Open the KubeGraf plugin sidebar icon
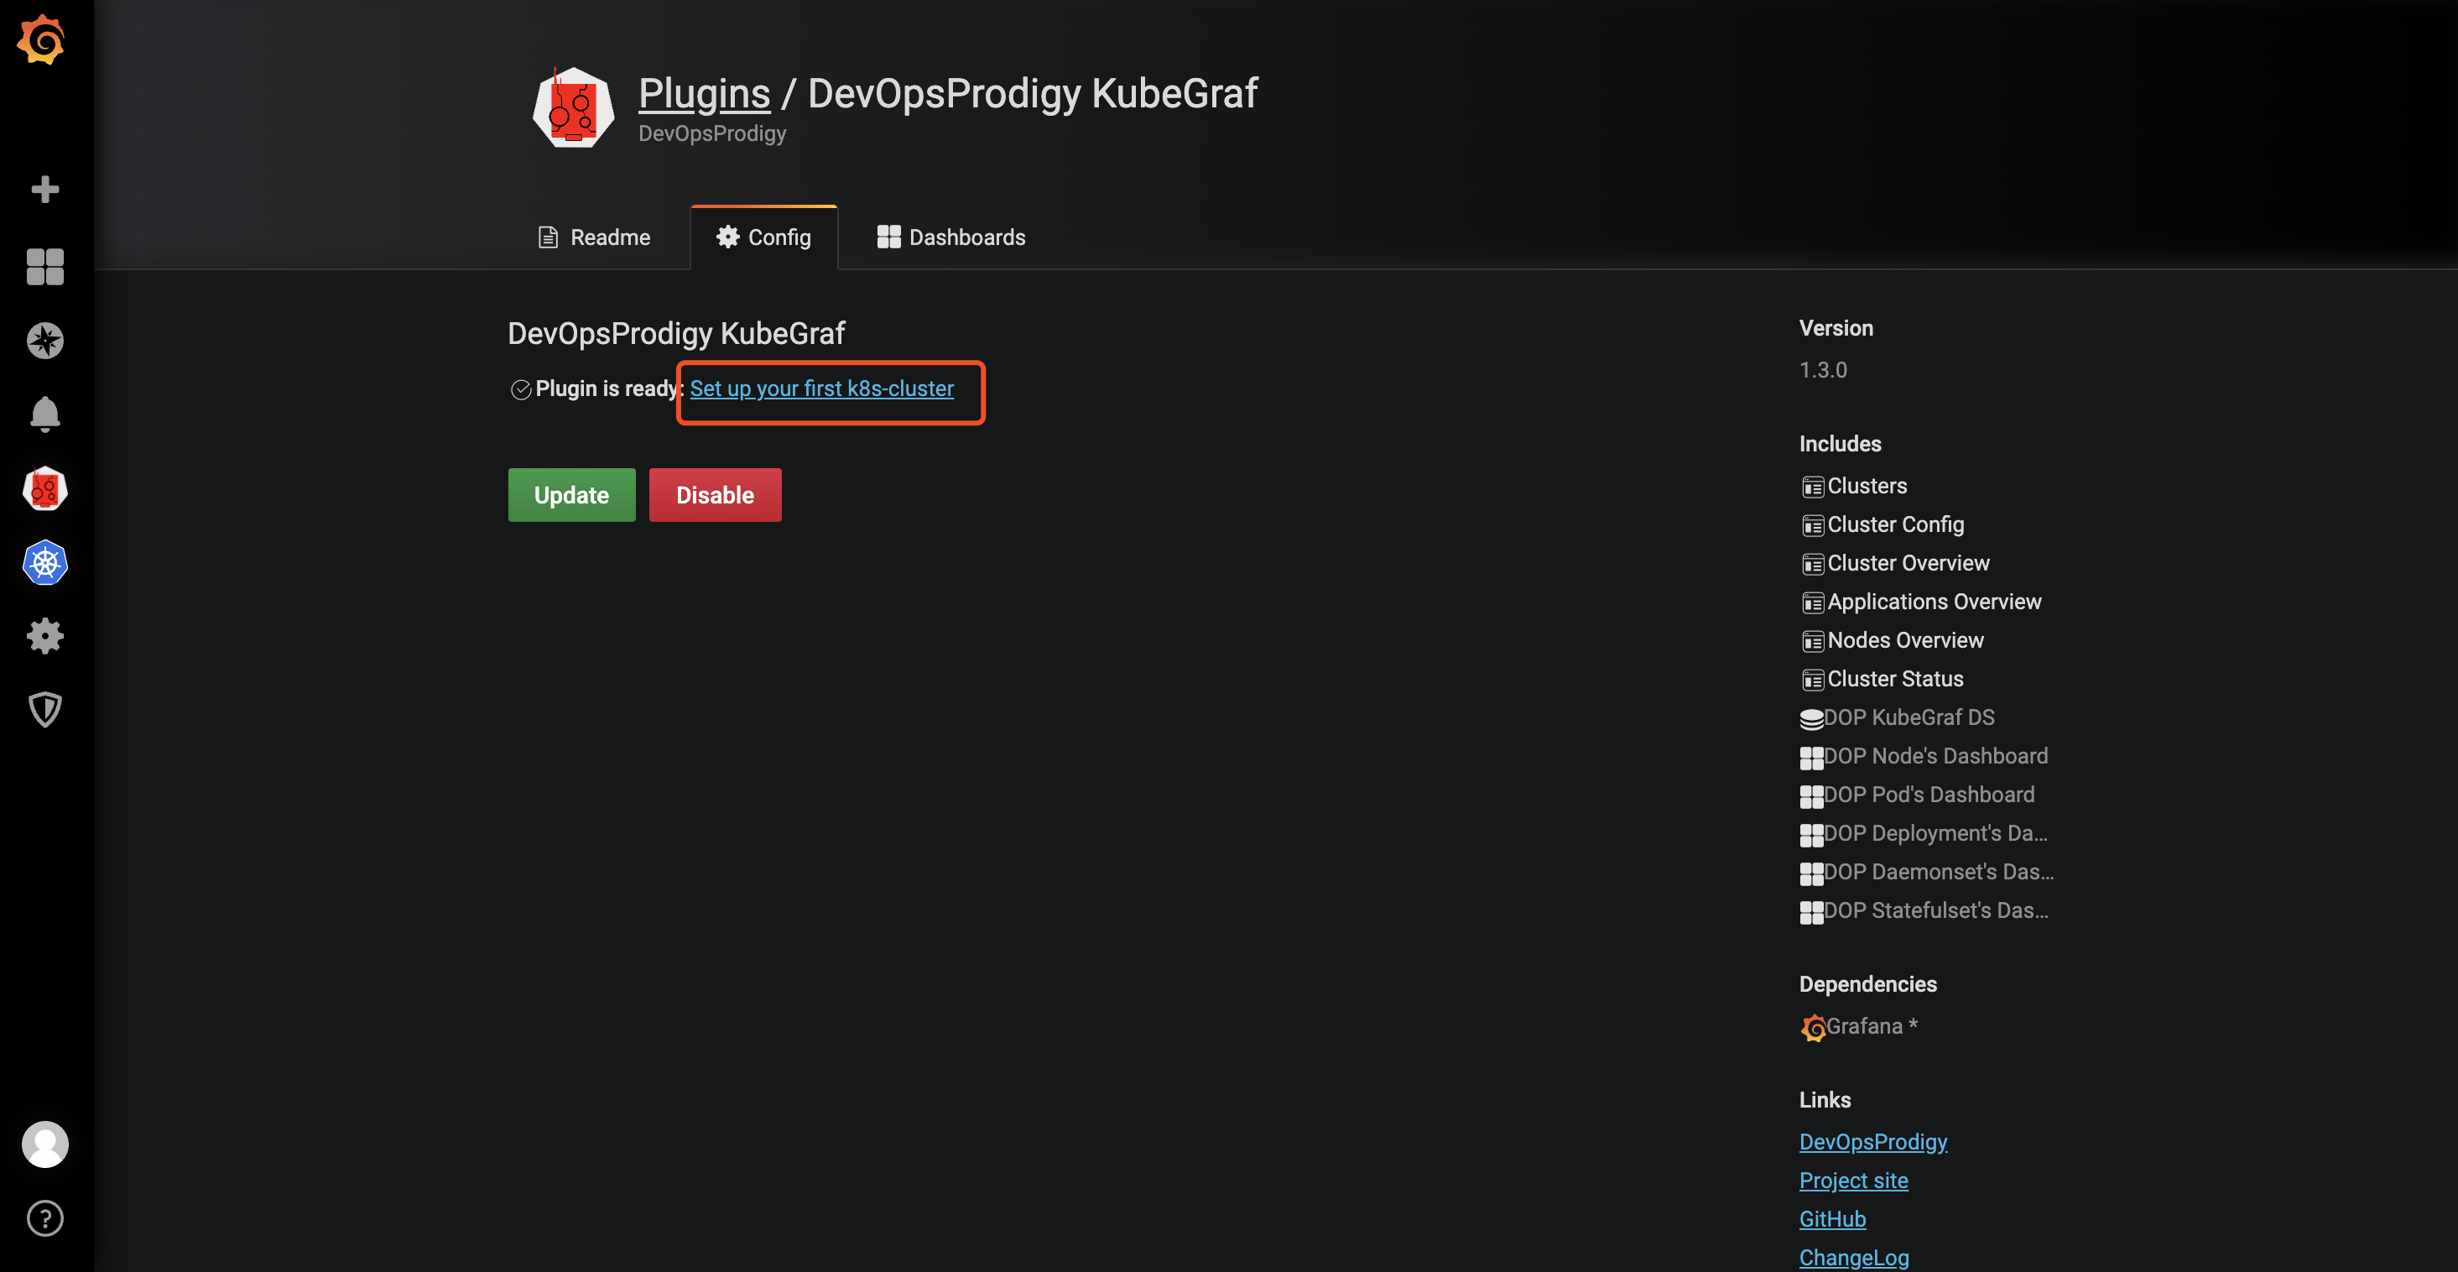This screenshot has height=1272, width=2458. 44,488
